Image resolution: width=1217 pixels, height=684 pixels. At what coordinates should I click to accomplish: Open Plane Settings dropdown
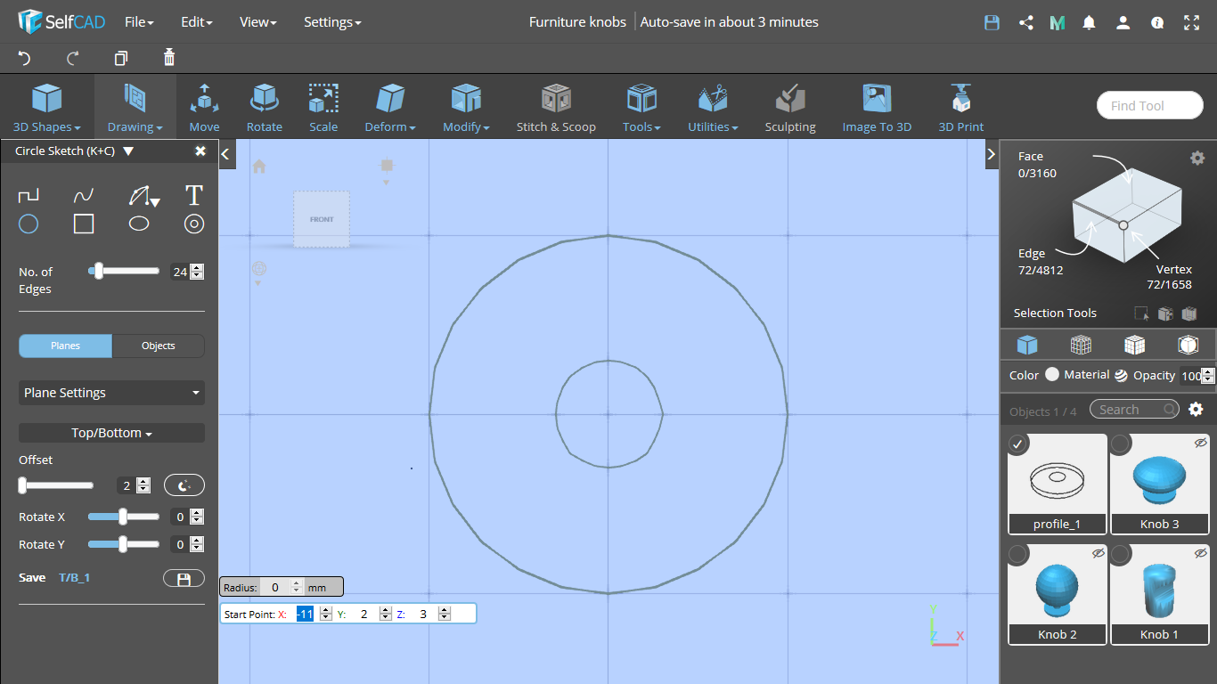111,393
